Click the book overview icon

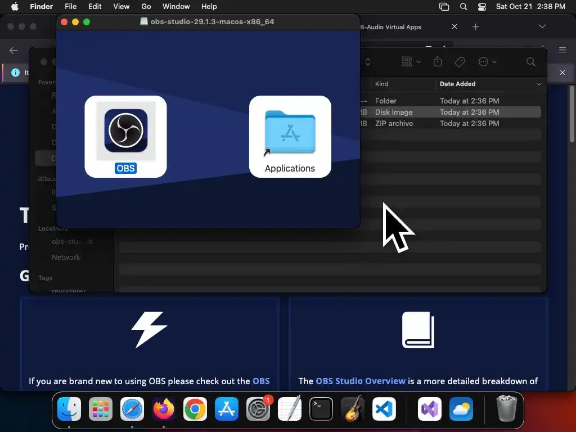tap(418, 330)
